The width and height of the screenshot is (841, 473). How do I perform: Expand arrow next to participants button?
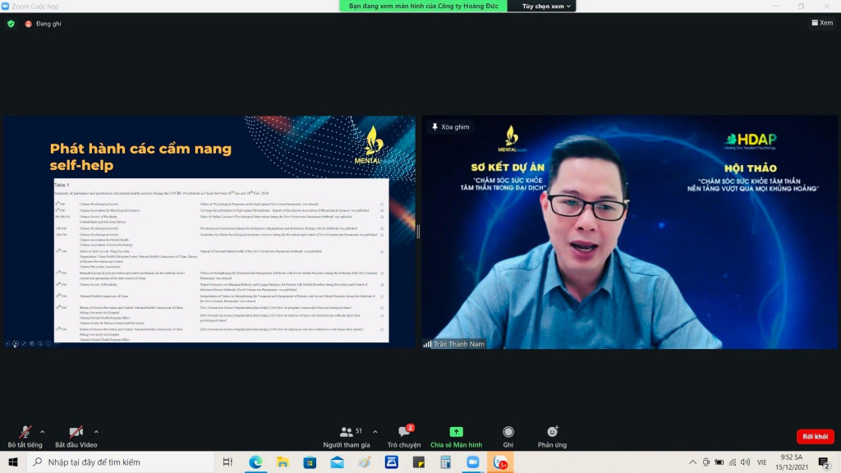click(x=375, y=431)
